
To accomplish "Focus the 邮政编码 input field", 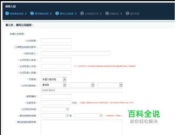I will (x=56, y=96).
